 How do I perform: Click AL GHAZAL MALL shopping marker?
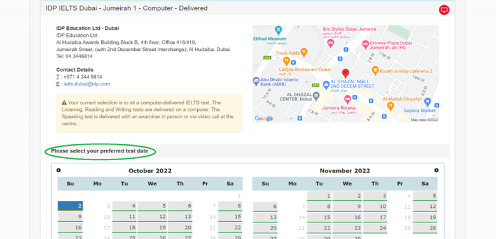tap(326, 85)
